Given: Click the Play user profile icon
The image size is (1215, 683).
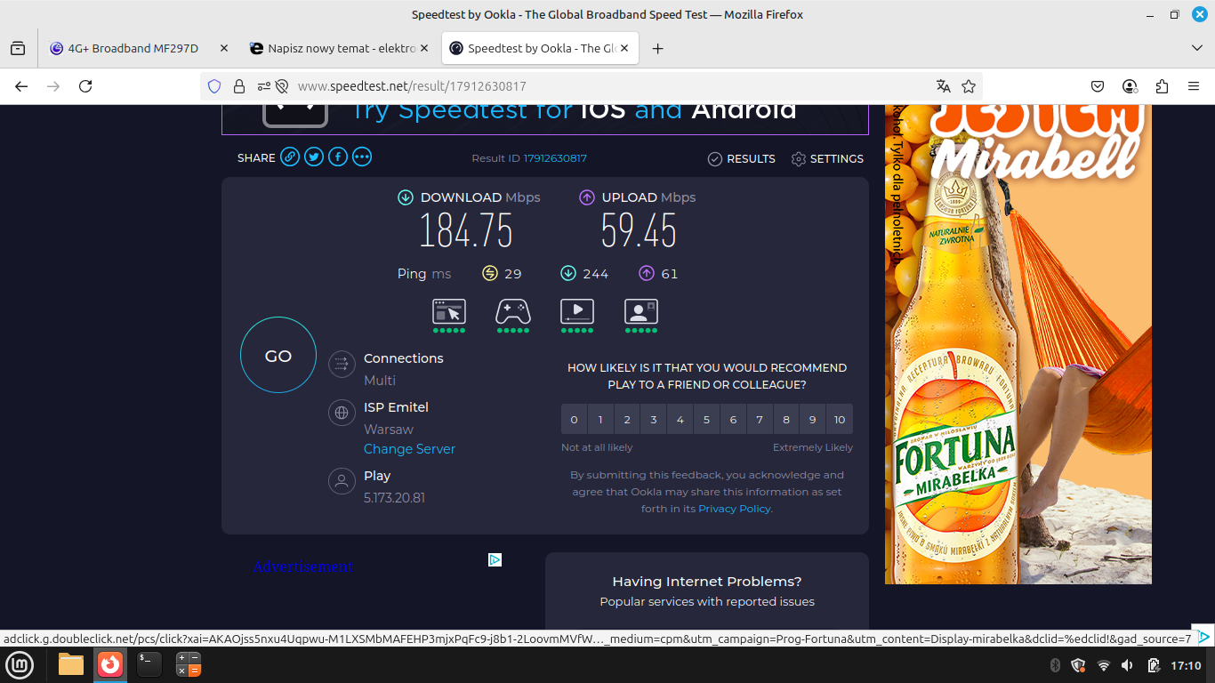Looking at the screenshot, I should tap(342, 481).
